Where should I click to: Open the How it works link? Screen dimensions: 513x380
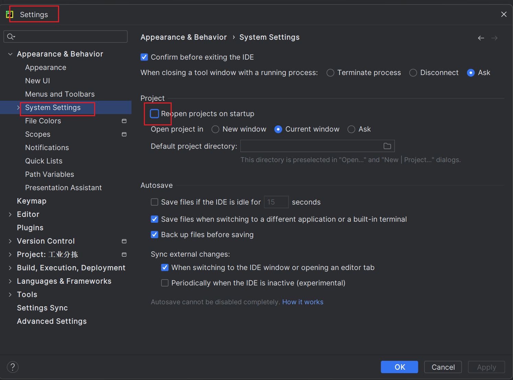click(303, 302)
